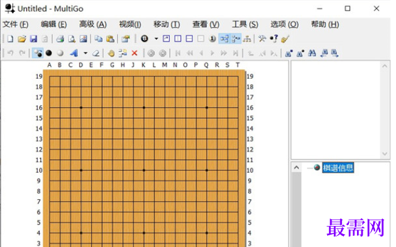Select white stone placement tool
This screenshot has width=396, height=247.
[60, 53]
